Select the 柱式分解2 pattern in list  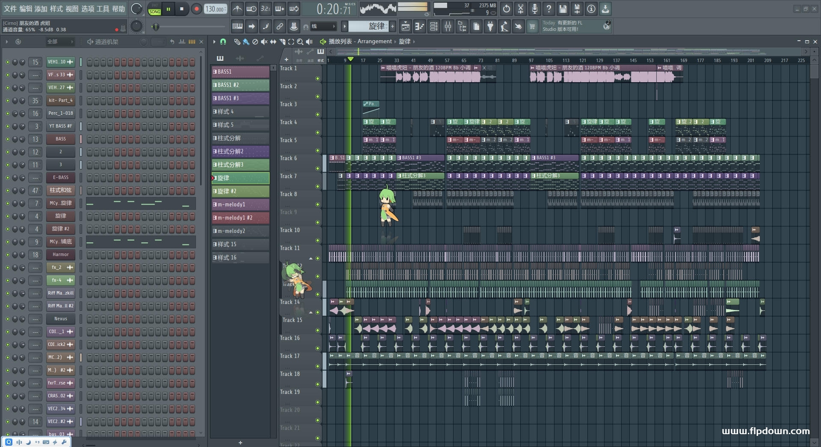pos(240,152)
